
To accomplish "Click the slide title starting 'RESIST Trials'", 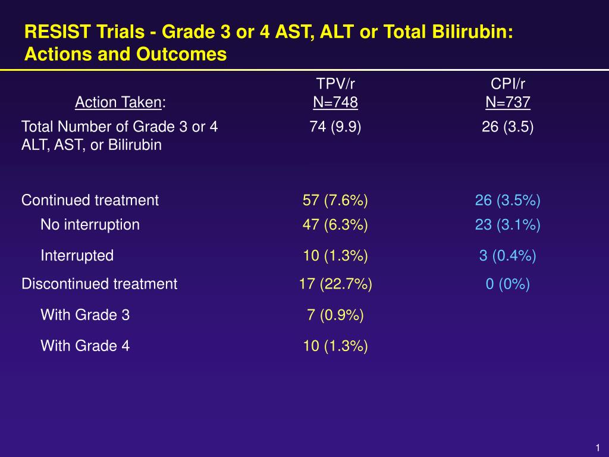I will pos(269,43).
